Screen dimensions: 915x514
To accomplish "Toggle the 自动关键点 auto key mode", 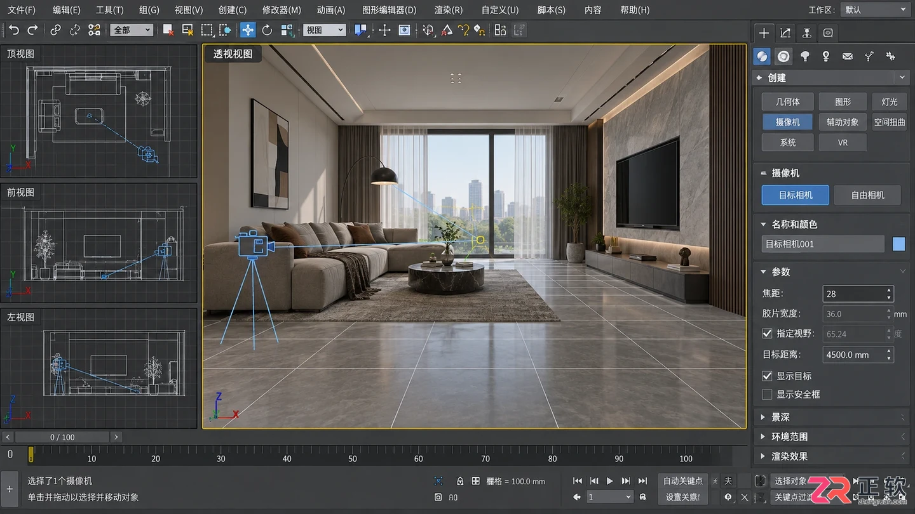I will pyautogui.click(x=682, y=481).
